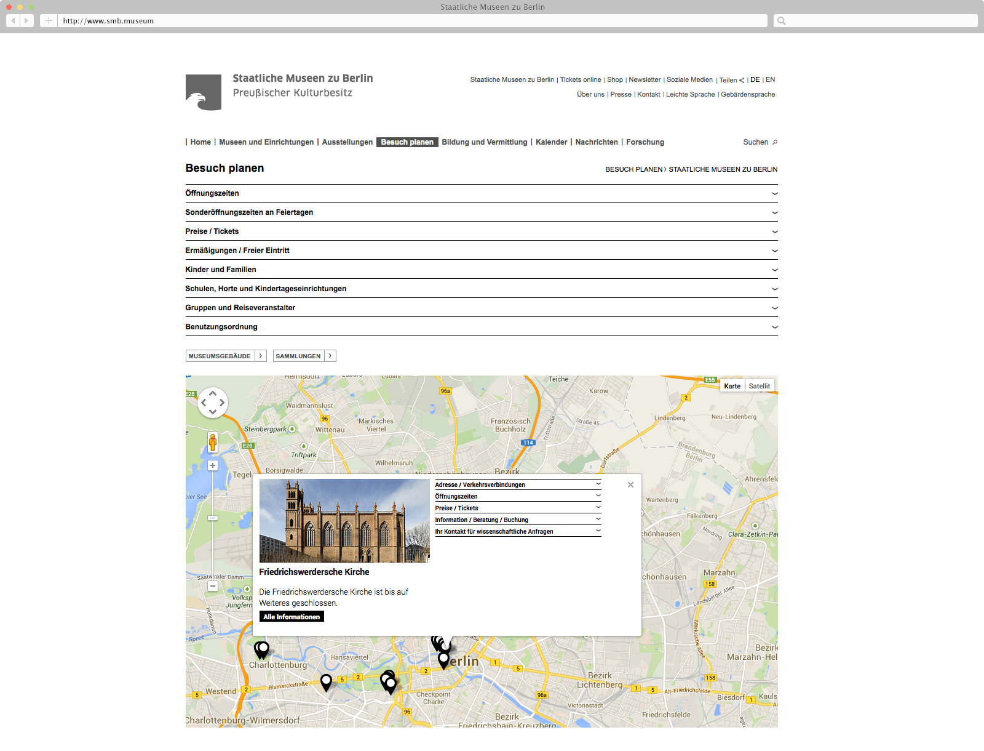This screenshot has height=751, width=984.
Task: Click the map pan control compass
Action: 213,403
